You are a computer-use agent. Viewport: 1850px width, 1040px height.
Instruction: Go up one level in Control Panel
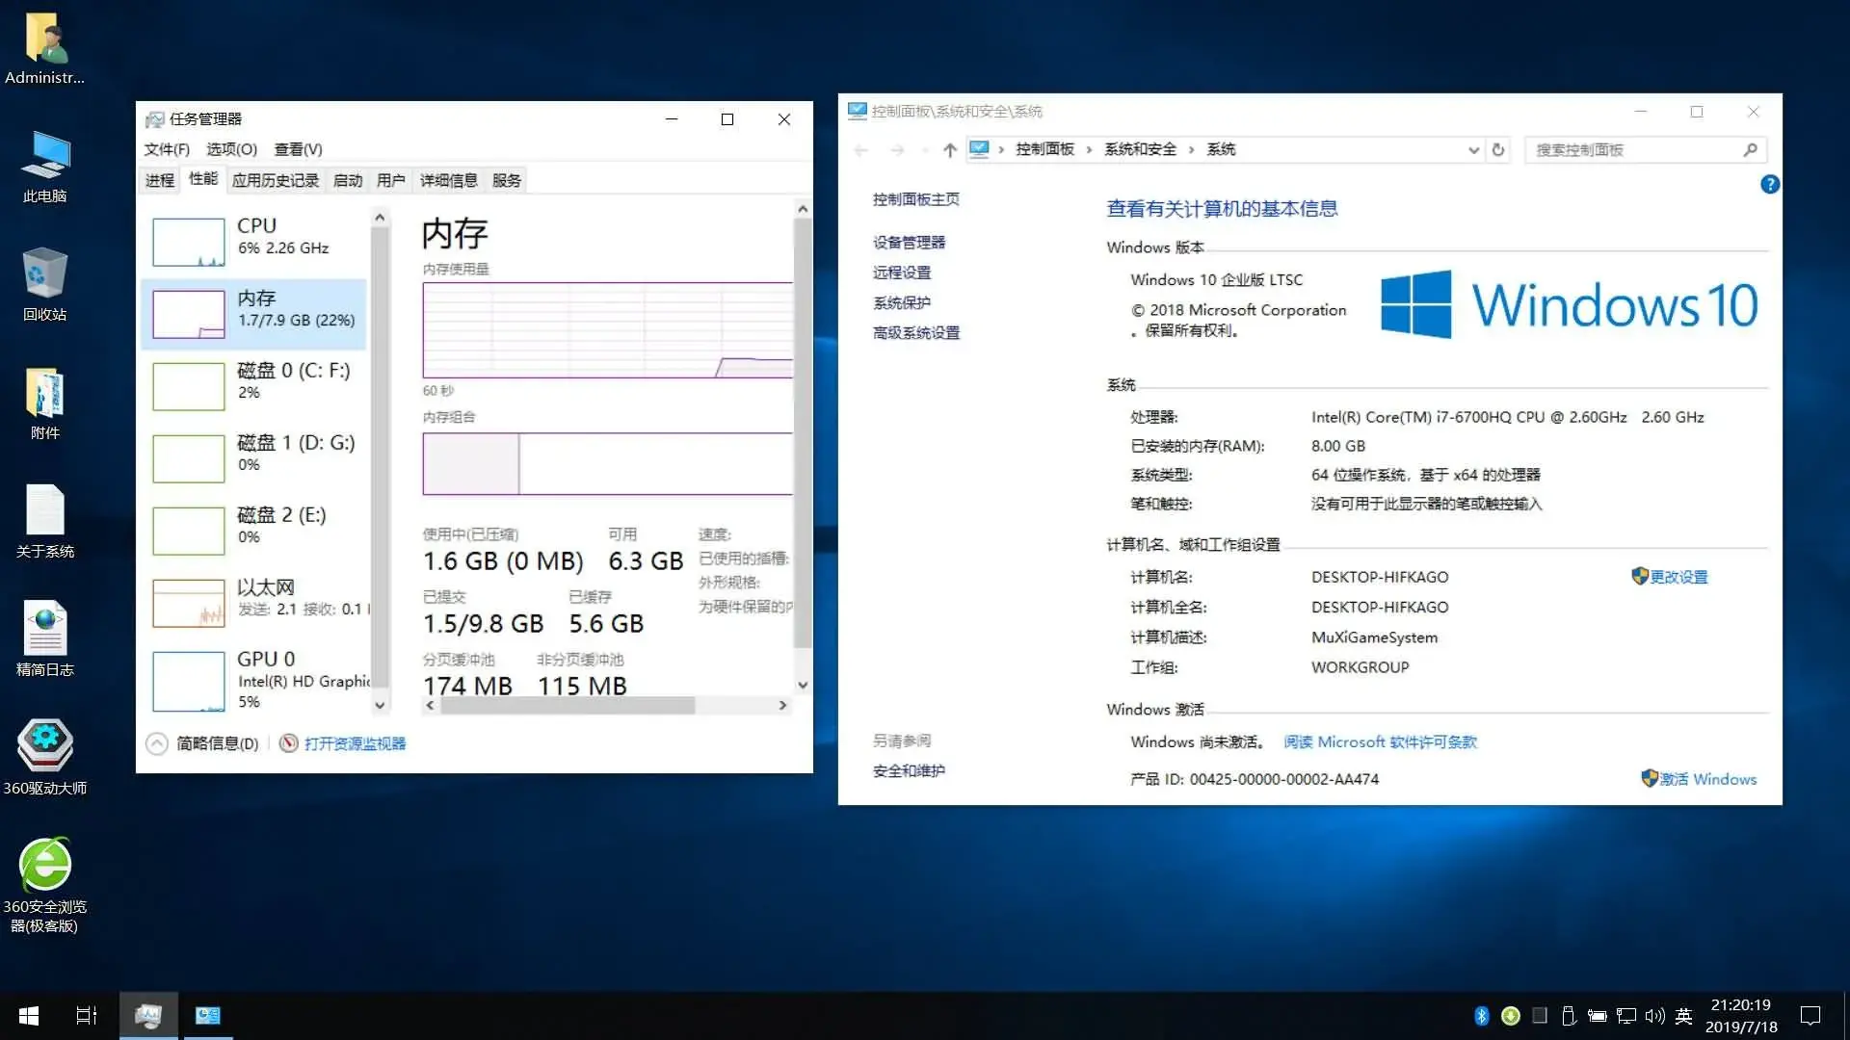(x=950, y=149)
